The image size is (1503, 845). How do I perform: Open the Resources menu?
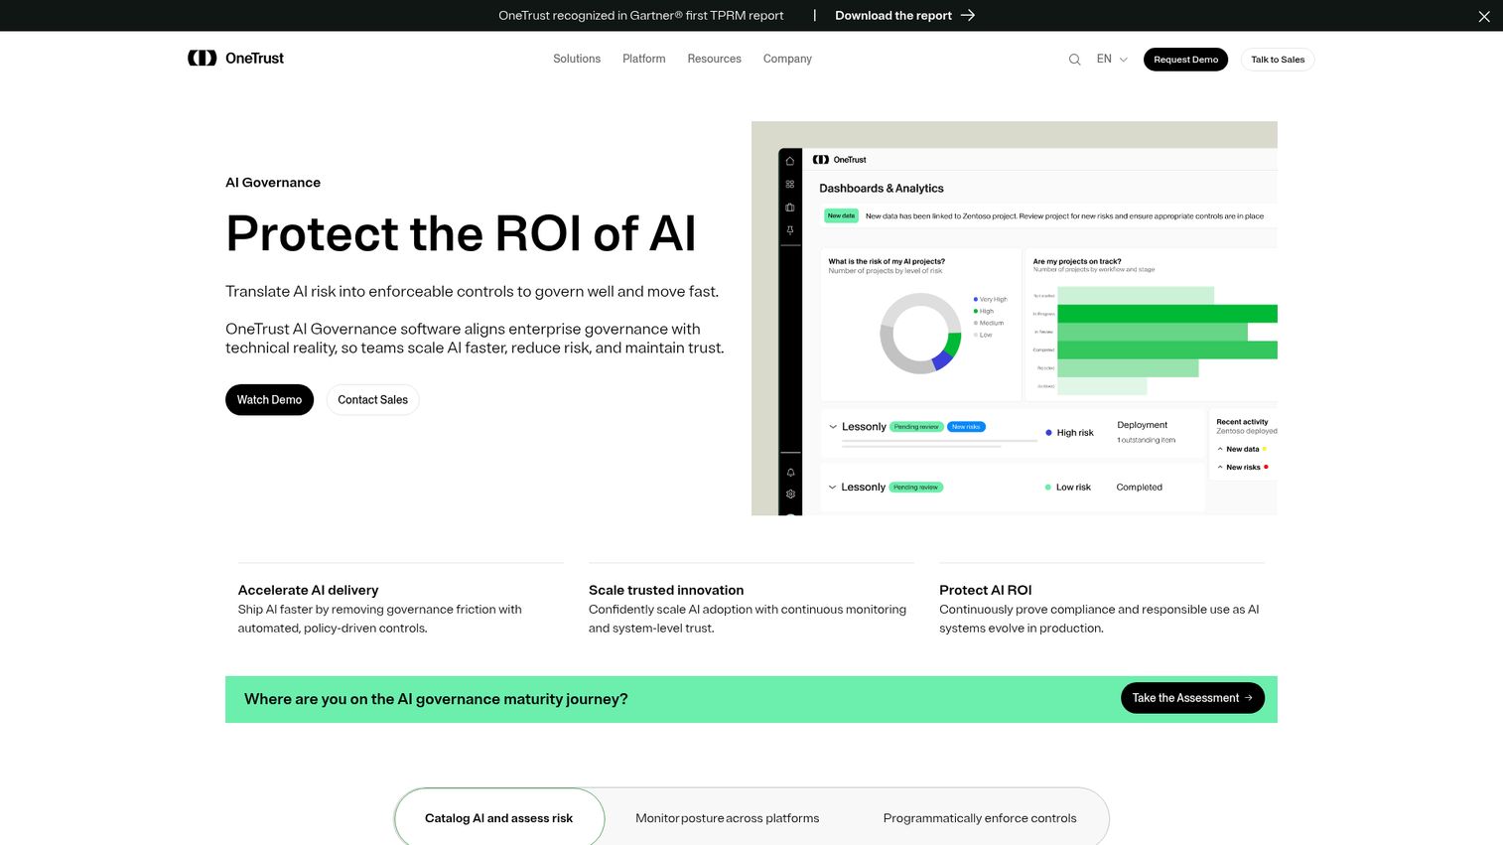[x=715, y=59]
